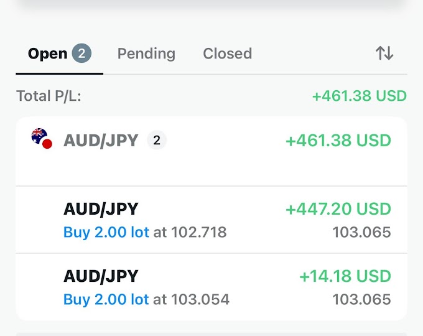Switch to the Pending tab

146,54
